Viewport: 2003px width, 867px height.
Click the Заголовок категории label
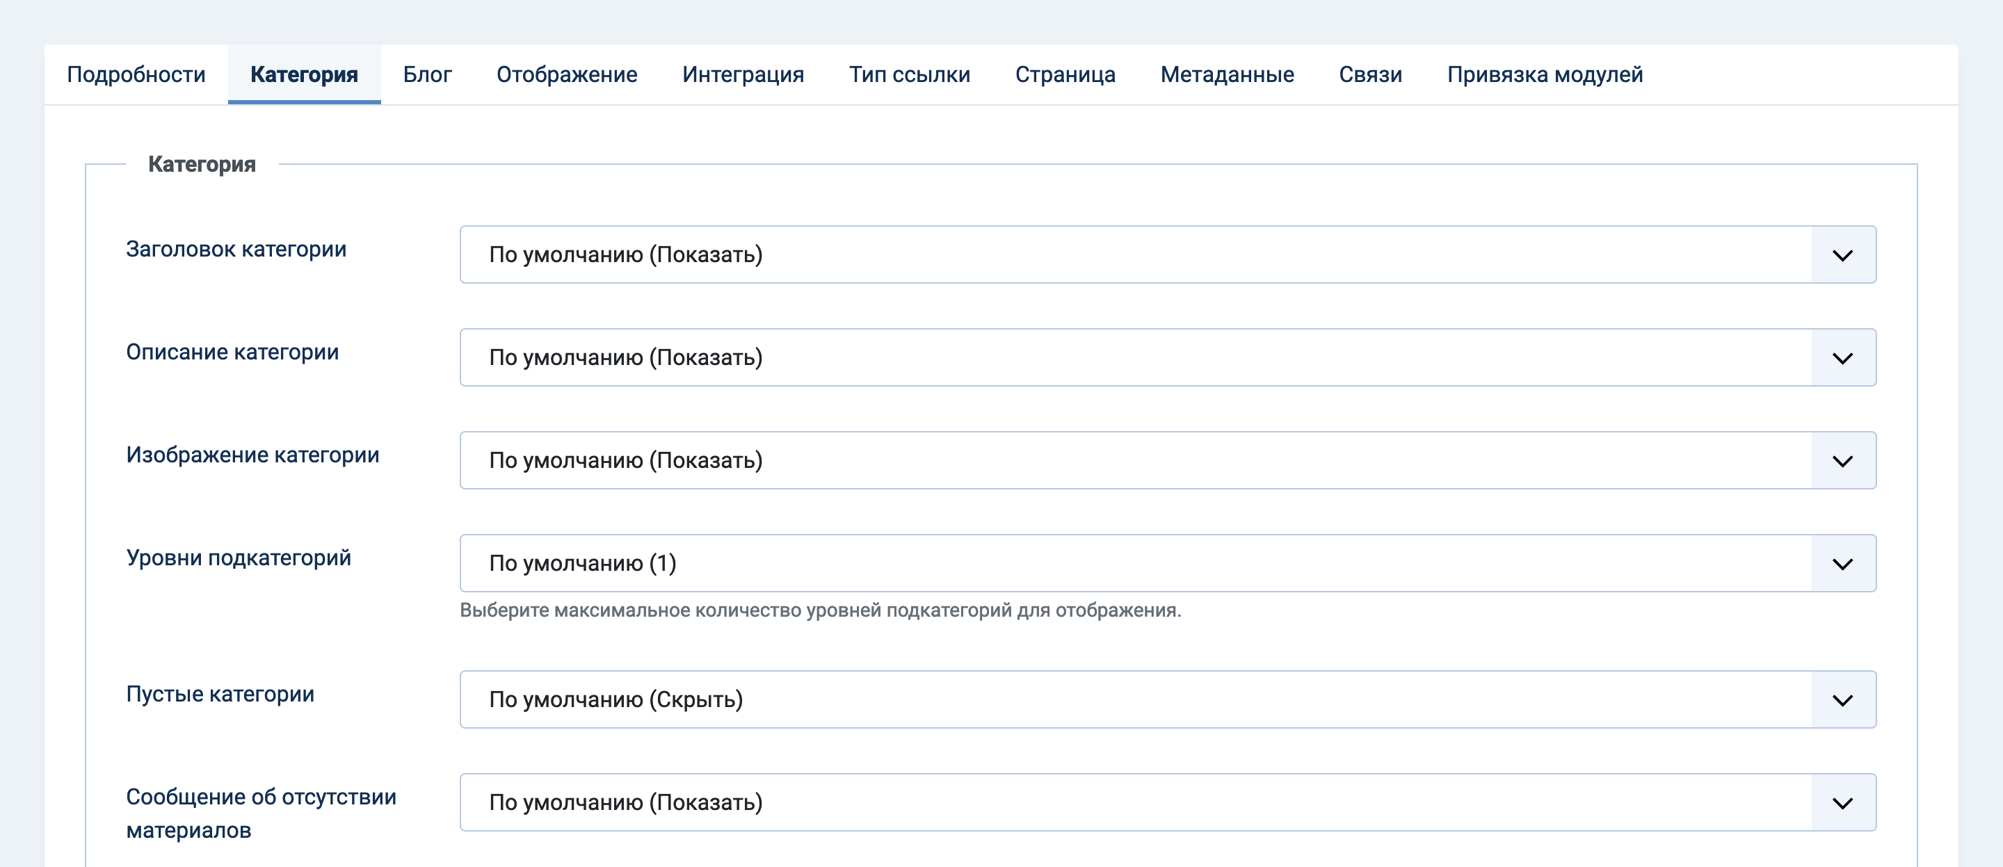(x=236, y=250)
